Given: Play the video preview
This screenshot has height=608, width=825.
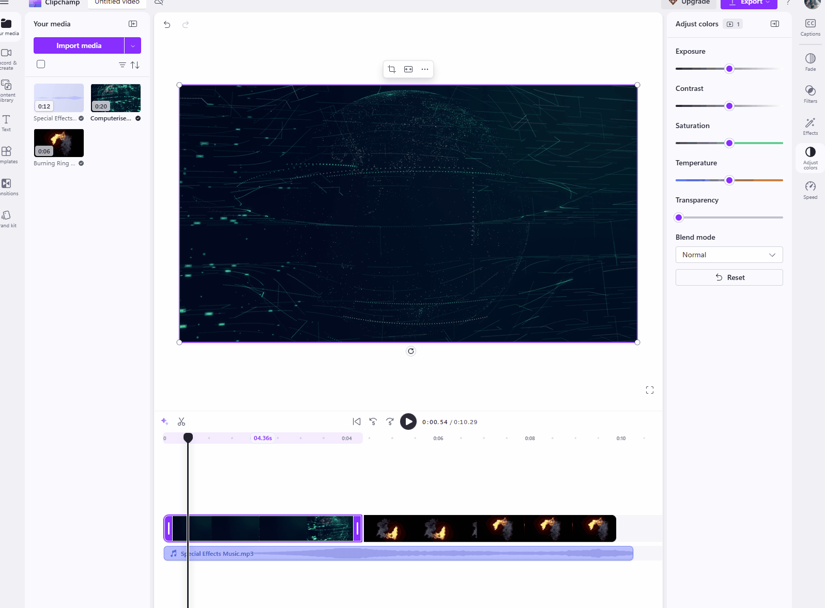Looking at the screenshot, I should [408, 422].
